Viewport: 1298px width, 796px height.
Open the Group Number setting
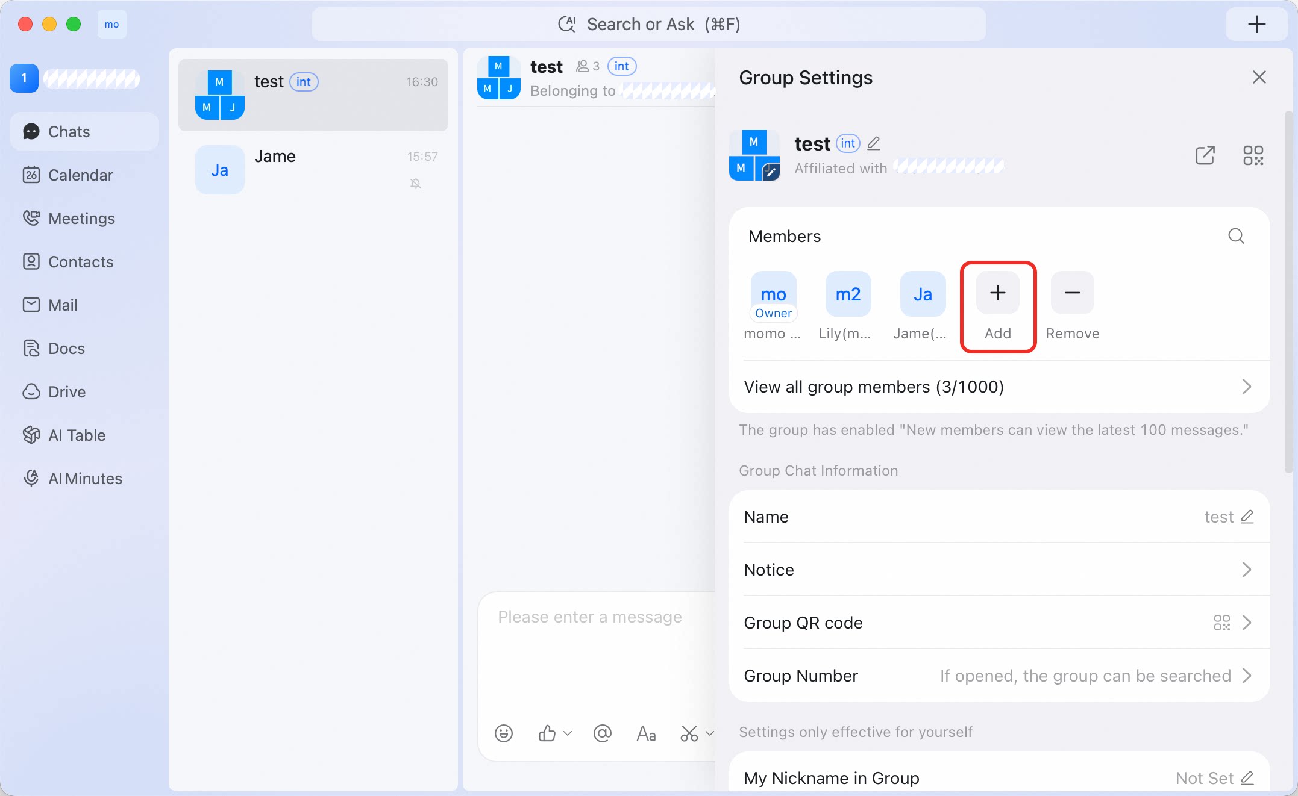click(x=999, y=676)
